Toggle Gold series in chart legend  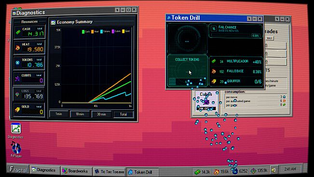coord(126,31)
